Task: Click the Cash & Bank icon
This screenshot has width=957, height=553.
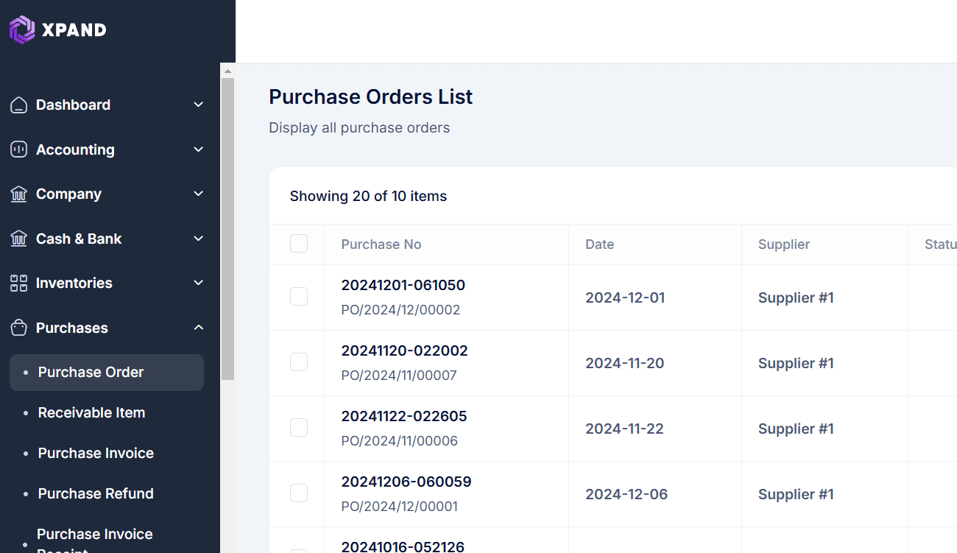Action: coord(19,239)
